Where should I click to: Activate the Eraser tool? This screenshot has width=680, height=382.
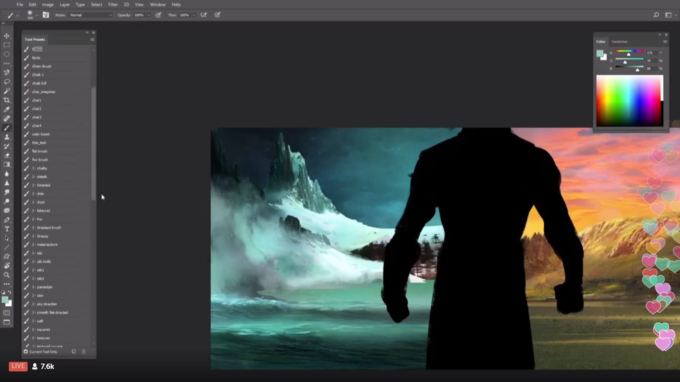(6, 155)
